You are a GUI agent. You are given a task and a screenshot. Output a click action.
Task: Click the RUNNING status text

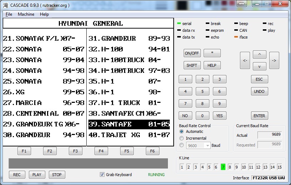click(156, 175)
